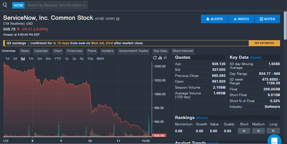Select the YTD chart range
The height and width of the screenshot is (144, 287).
[58, 59]
